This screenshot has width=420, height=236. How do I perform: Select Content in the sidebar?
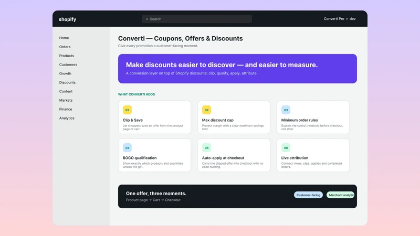click(66, 91)
